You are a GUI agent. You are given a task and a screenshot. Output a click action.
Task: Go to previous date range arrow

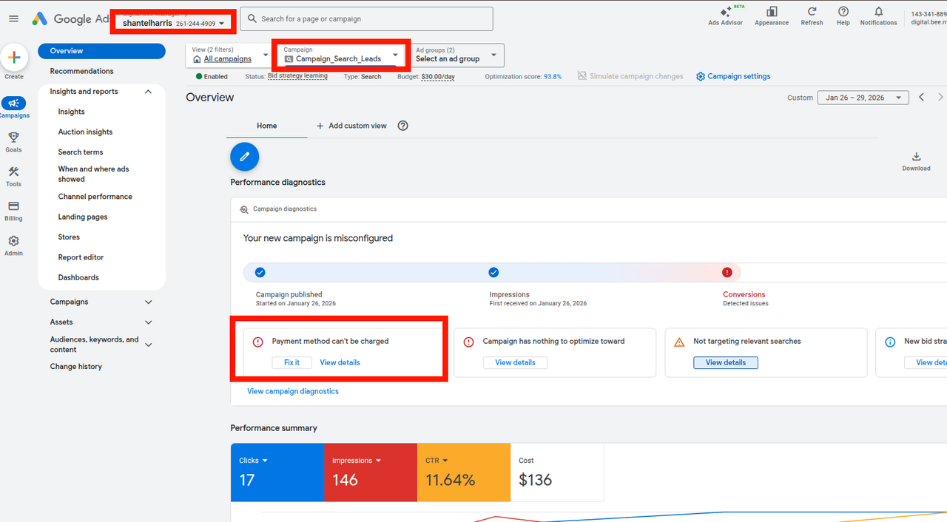[x=922, y=97]
